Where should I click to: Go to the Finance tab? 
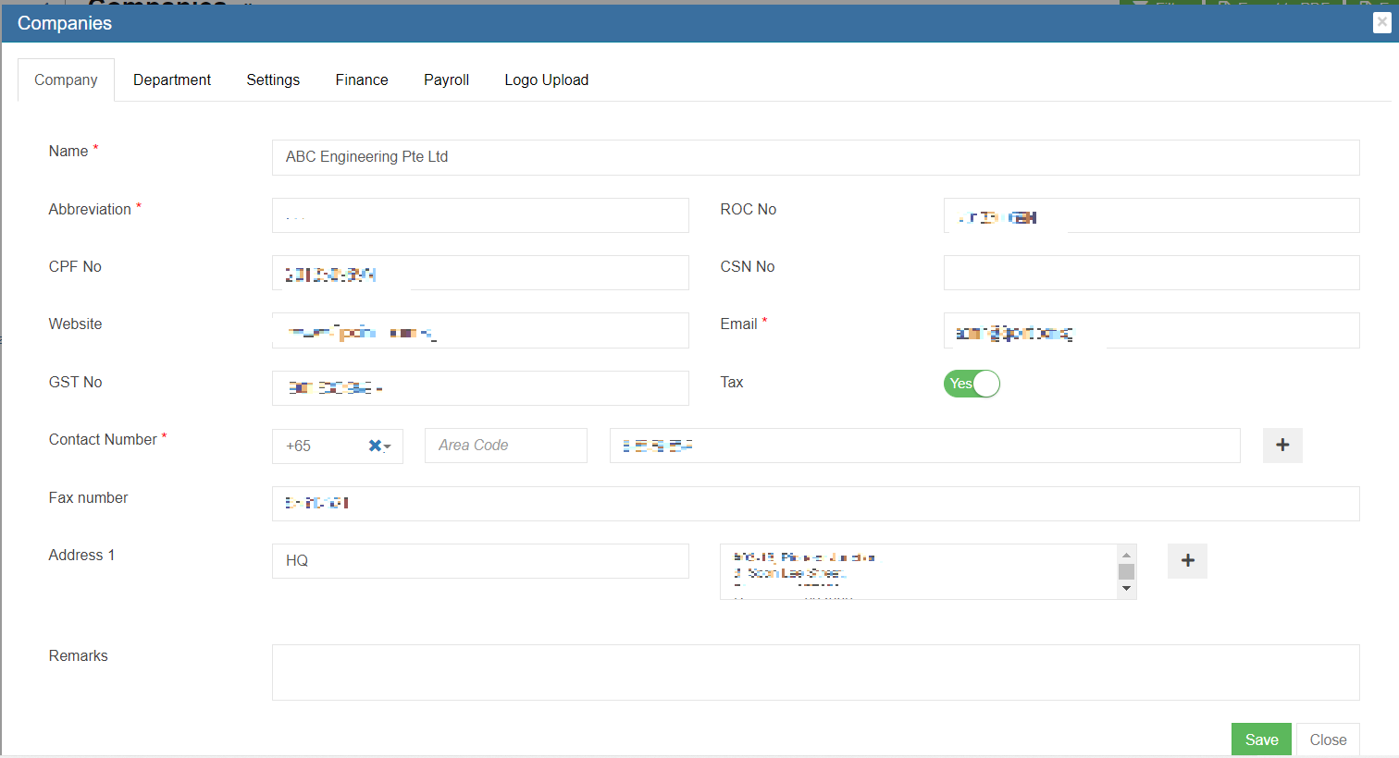click(362, 80)
